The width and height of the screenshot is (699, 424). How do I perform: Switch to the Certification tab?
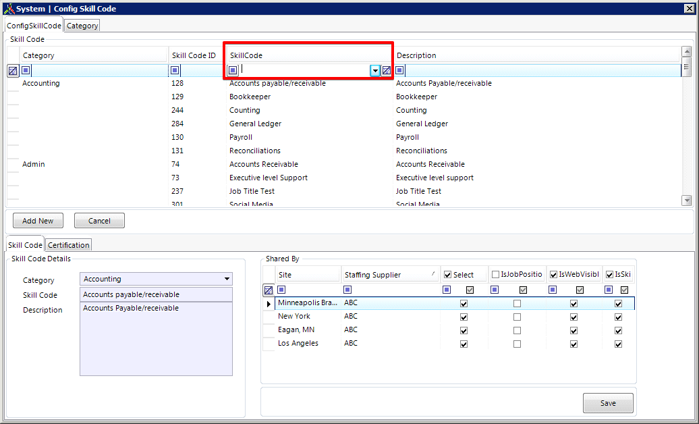click(69, 244)
